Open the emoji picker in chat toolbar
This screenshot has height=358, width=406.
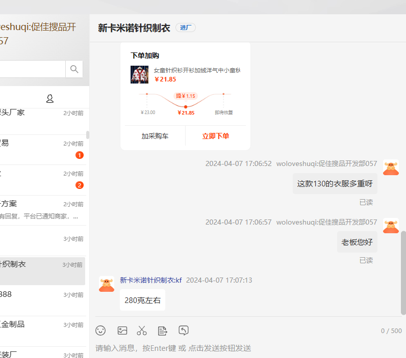pos(100,331)
